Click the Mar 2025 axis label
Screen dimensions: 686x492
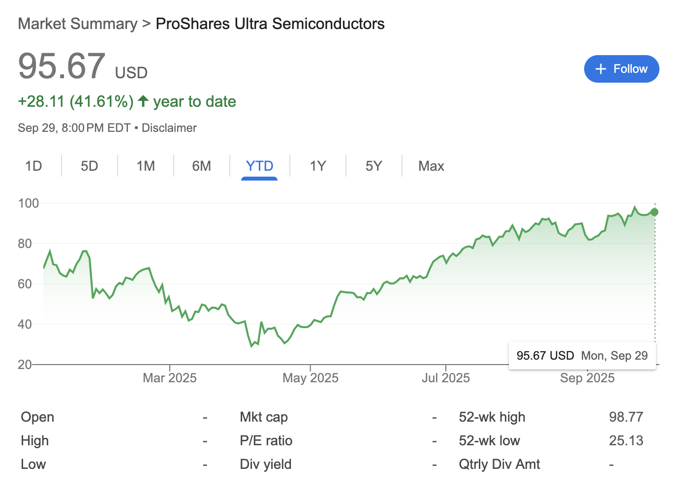click(x=170, y=378)
